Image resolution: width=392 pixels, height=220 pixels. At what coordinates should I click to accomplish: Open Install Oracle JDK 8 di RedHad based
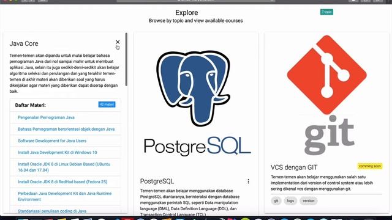(x=62, y=182)
